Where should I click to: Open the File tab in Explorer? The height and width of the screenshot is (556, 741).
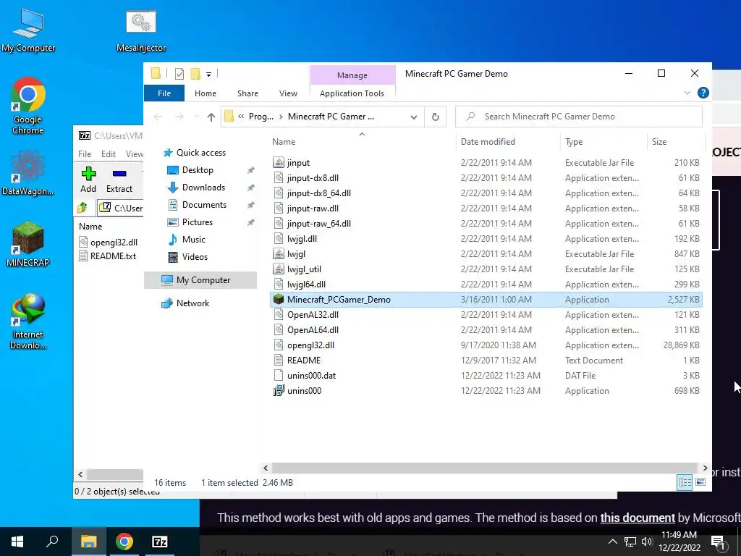pyautogui.click(x=164, y=93)
